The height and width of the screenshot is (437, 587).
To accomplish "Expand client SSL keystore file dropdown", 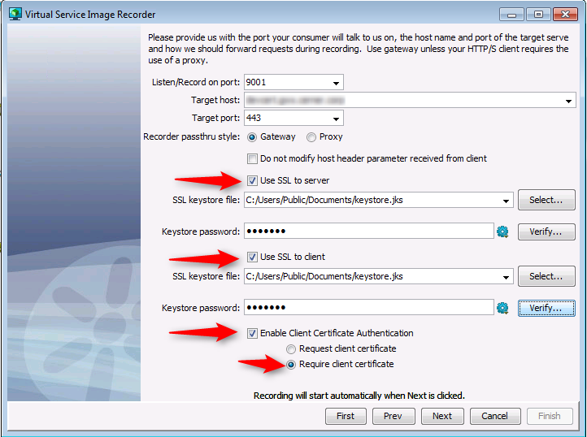I will pos(507,277).
